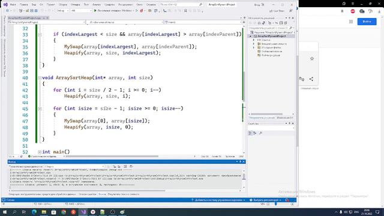Click the Solution Explorer home icon
This screenshot has width=384, height=216.
[x=259, y=23]
